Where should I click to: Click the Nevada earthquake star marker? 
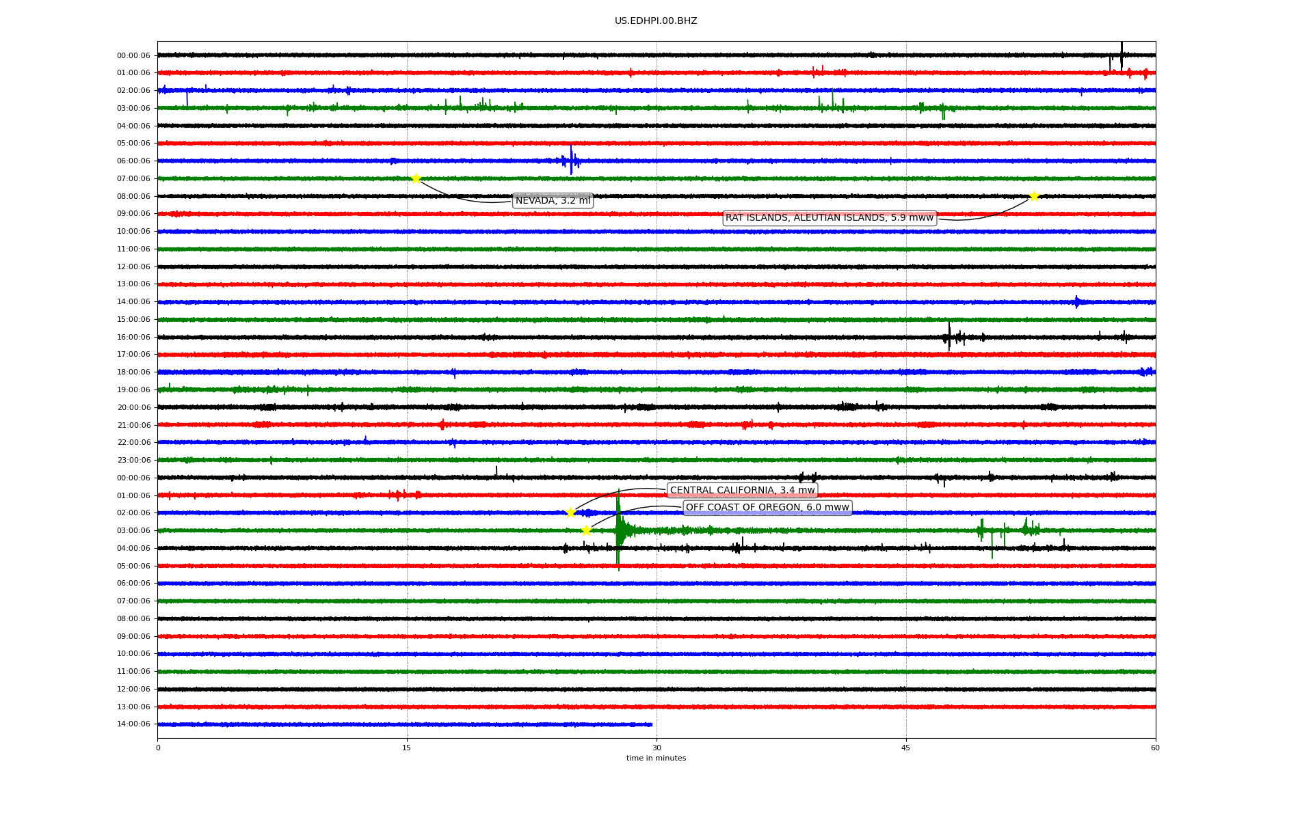(416, 179)
